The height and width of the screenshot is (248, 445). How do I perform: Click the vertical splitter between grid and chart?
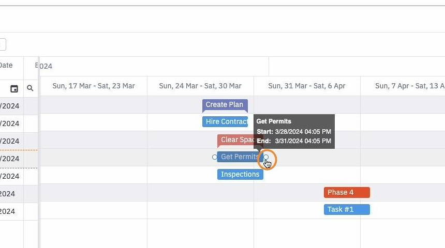tap(39, 152)
